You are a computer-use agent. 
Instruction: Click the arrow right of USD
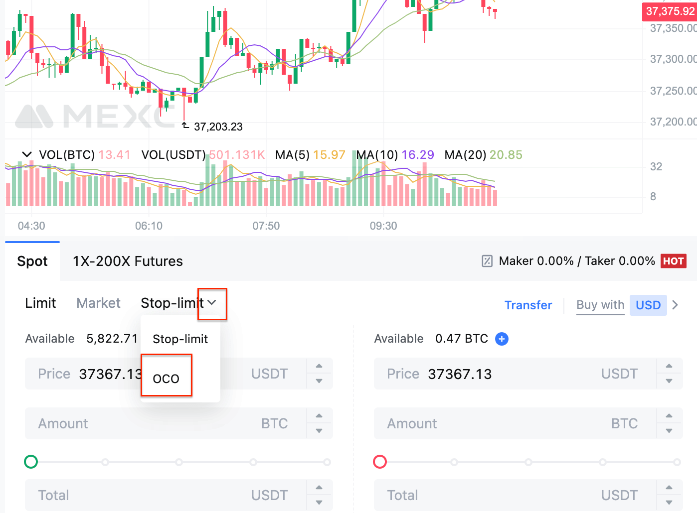pyautogui.click(x=675, y=305)
